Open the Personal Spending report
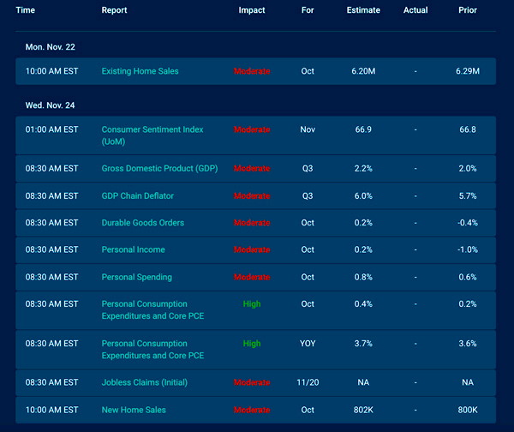The height and width of the screenshot is (432, 514). (136, 277)
